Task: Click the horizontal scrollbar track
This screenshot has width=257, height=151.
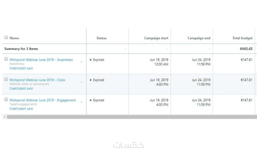Action: point(128,117)
